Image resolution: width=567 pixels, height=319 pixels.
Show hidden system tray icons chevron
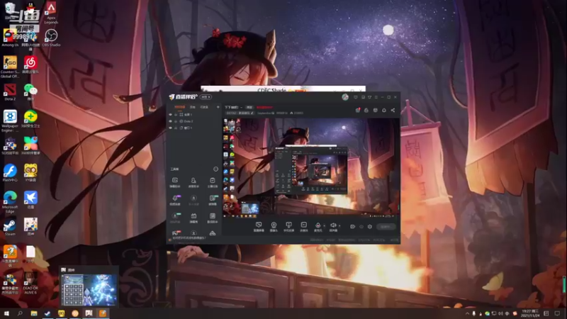coord(467,313)
